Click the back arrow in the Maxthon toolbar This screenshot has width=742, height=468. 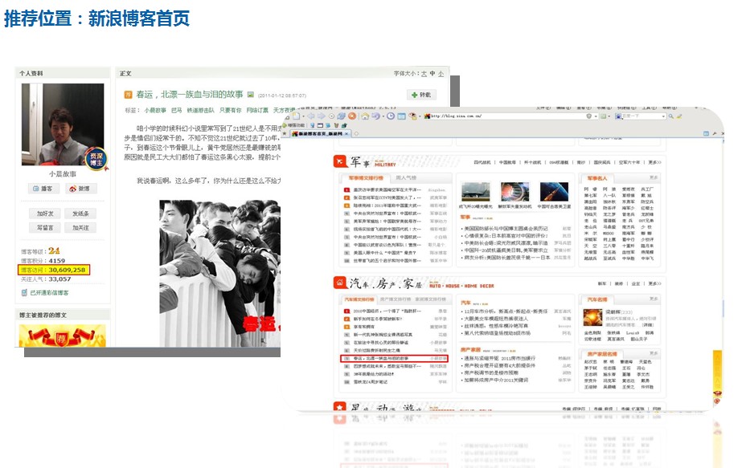point(311,116)
